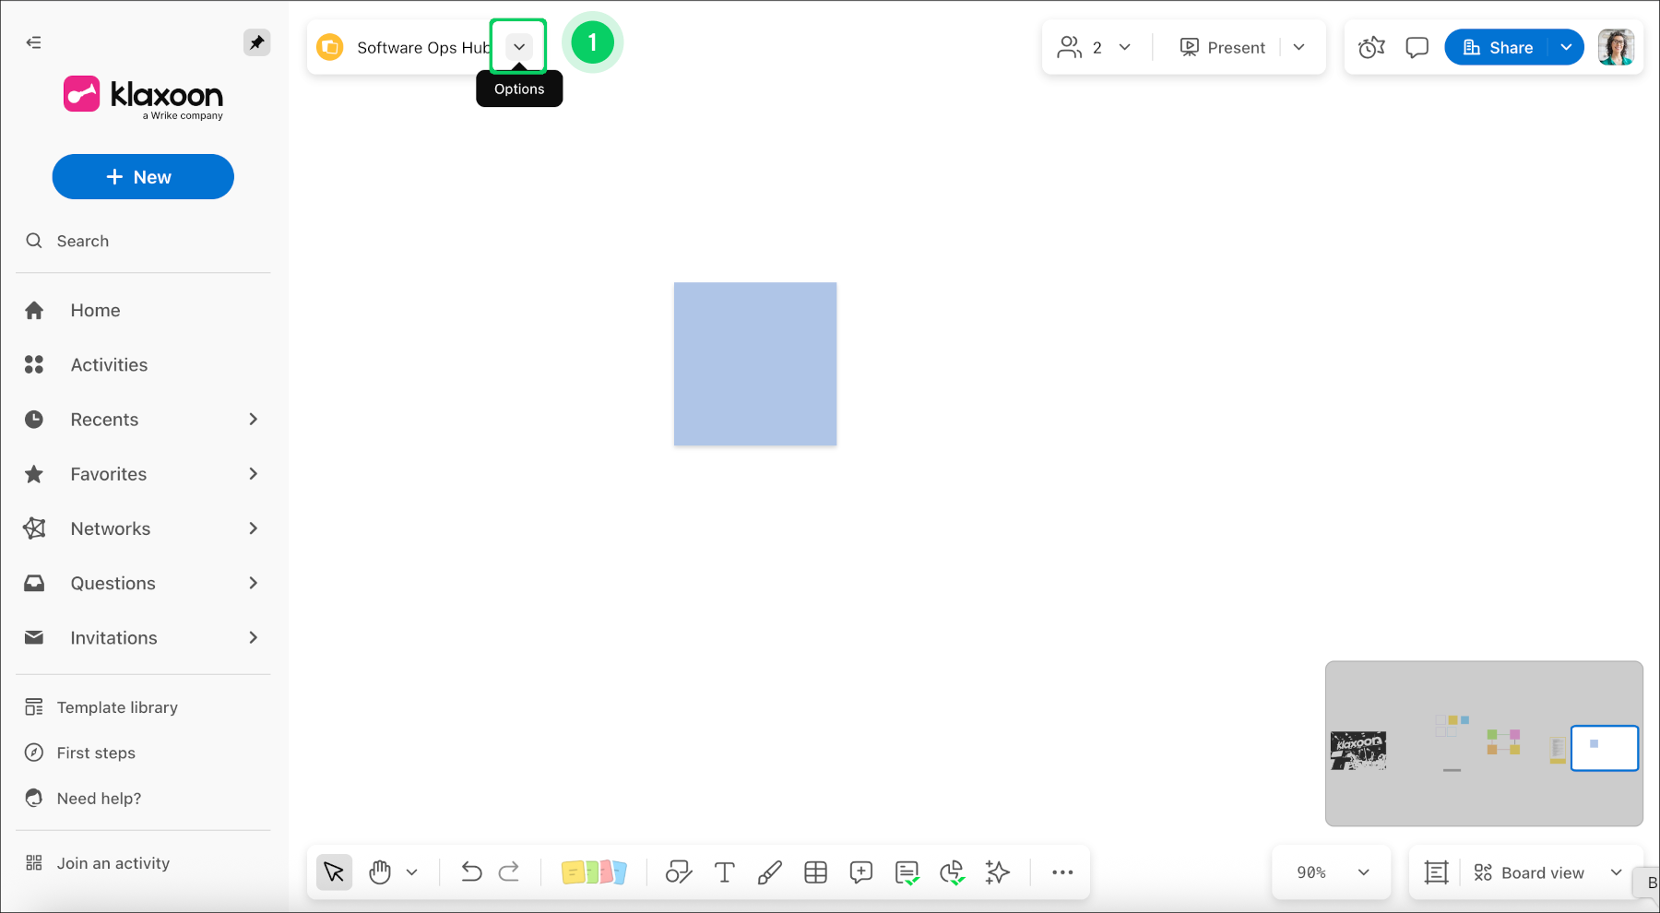Open the chat panel
Viewport: 1660px width, 913px height.
point(1417,46)
